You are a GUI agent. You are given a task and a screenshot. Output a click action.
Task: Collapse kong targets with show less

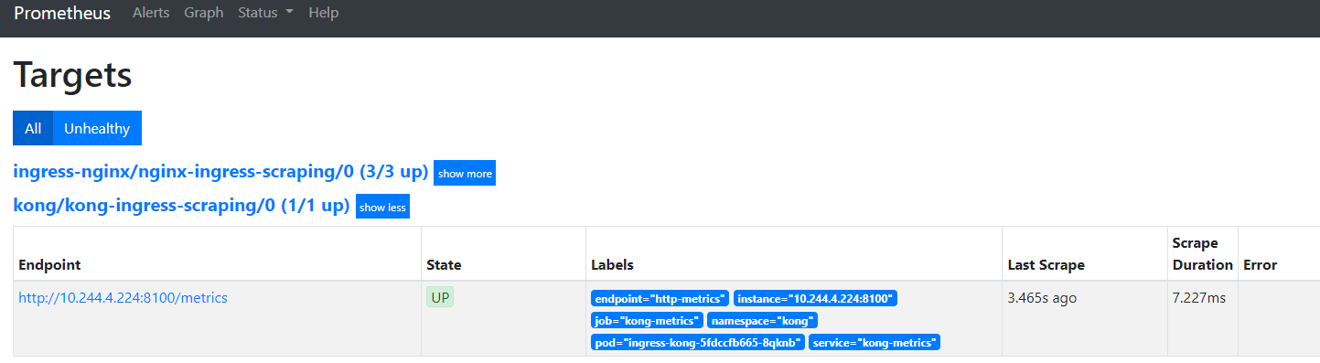[382, 207]
